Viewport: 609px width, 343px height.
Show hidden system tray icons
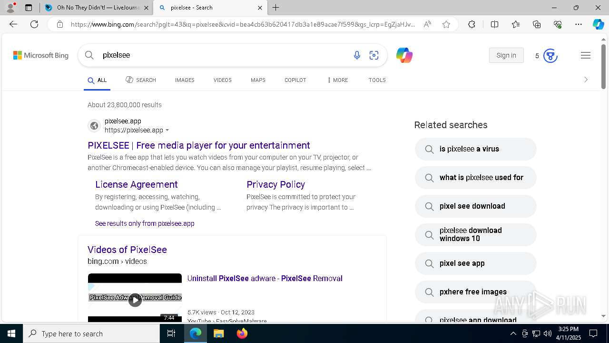tap(513, 333)
